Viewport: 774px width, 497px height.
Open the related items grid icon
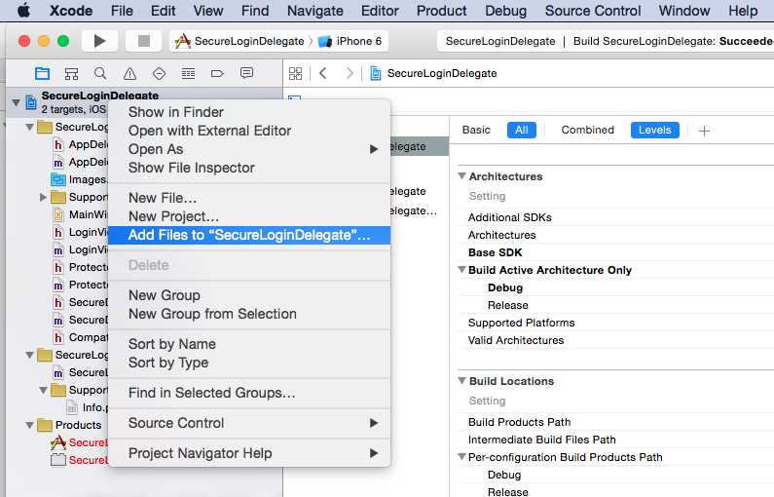(x=295, y=74)
